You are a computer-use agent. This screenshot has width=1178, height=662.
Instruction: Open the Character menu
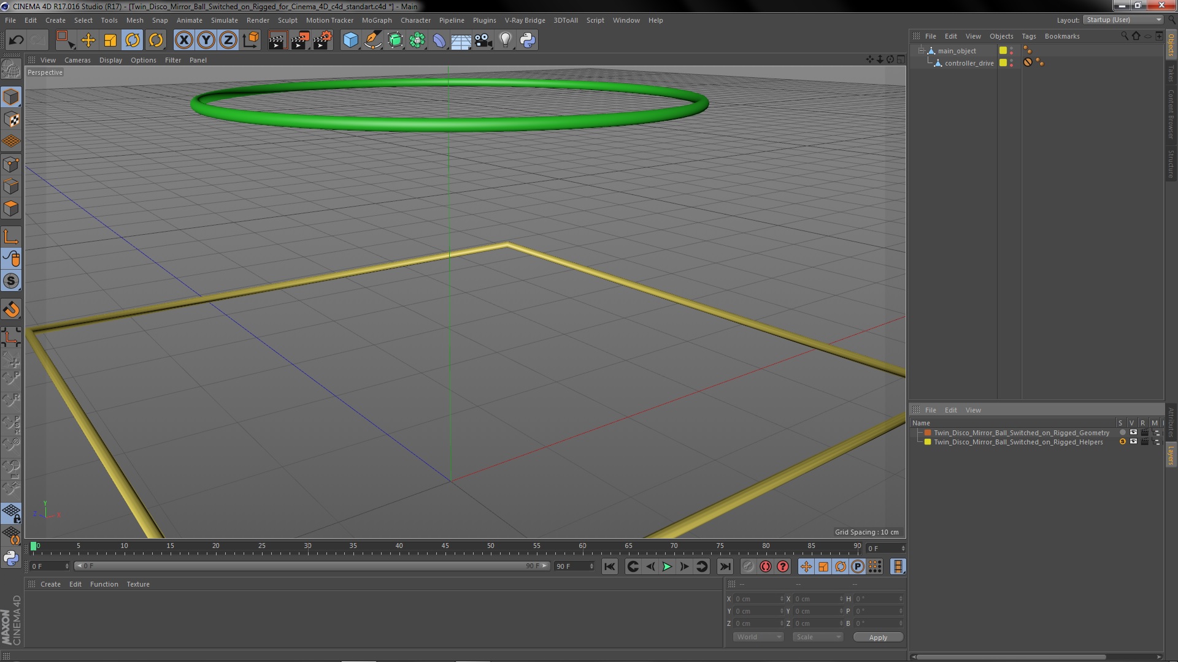point(415,20)
